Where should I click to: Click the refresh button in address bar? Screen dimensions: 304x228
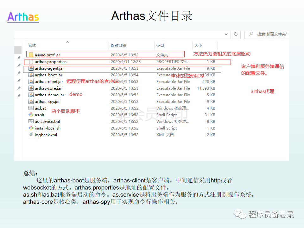(236, 34)
